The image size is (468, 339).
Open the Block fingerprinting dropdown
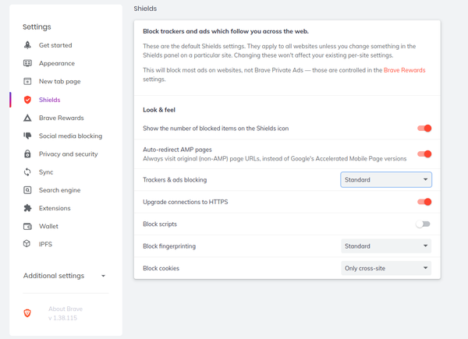385,246
